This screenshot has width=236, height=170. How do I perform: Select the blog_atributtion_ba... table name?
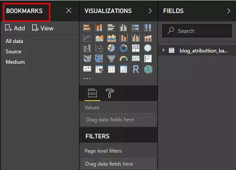tap(204, 51)
